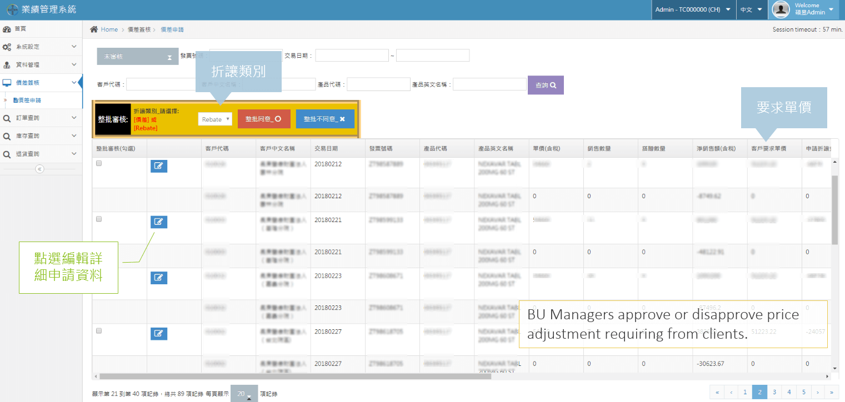Open the Welcome Admin user menu
Viewport: 845px width, 402px height.
point(804,9)
